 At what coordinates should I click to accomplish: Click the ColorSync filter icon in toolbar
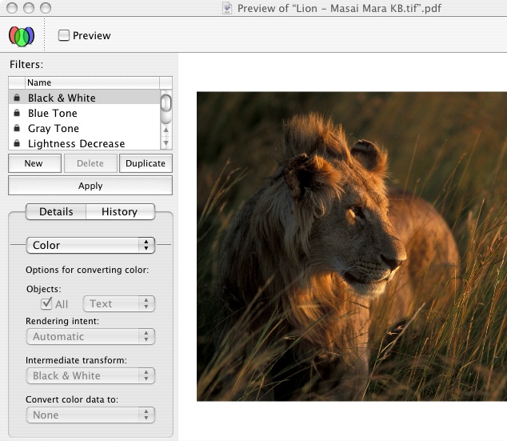(22, 35)
